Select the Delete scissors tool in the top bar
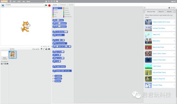Screen dimensions: 177x104 click(x=49, y=1)
